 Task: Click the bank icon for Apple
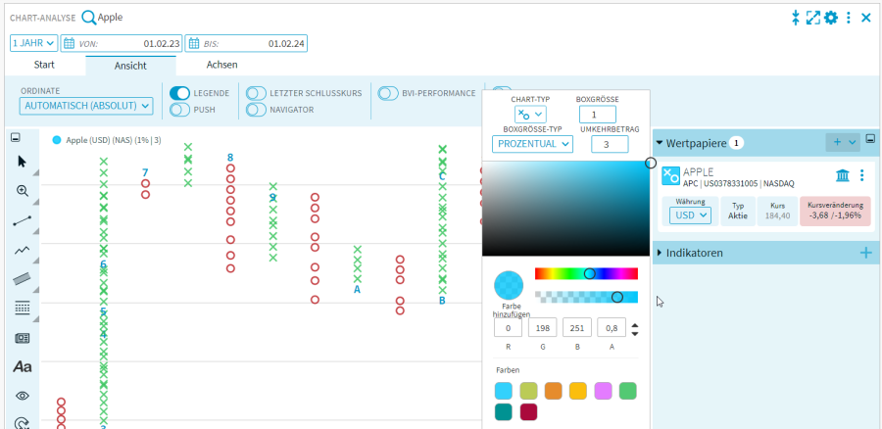coord(842,175)
